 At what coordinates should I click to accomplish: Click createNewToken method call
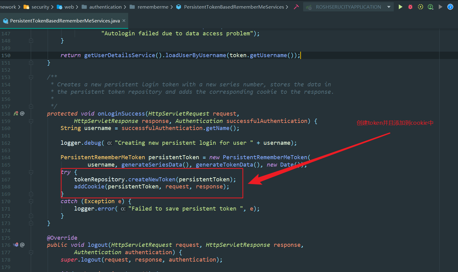coord(152,179)
